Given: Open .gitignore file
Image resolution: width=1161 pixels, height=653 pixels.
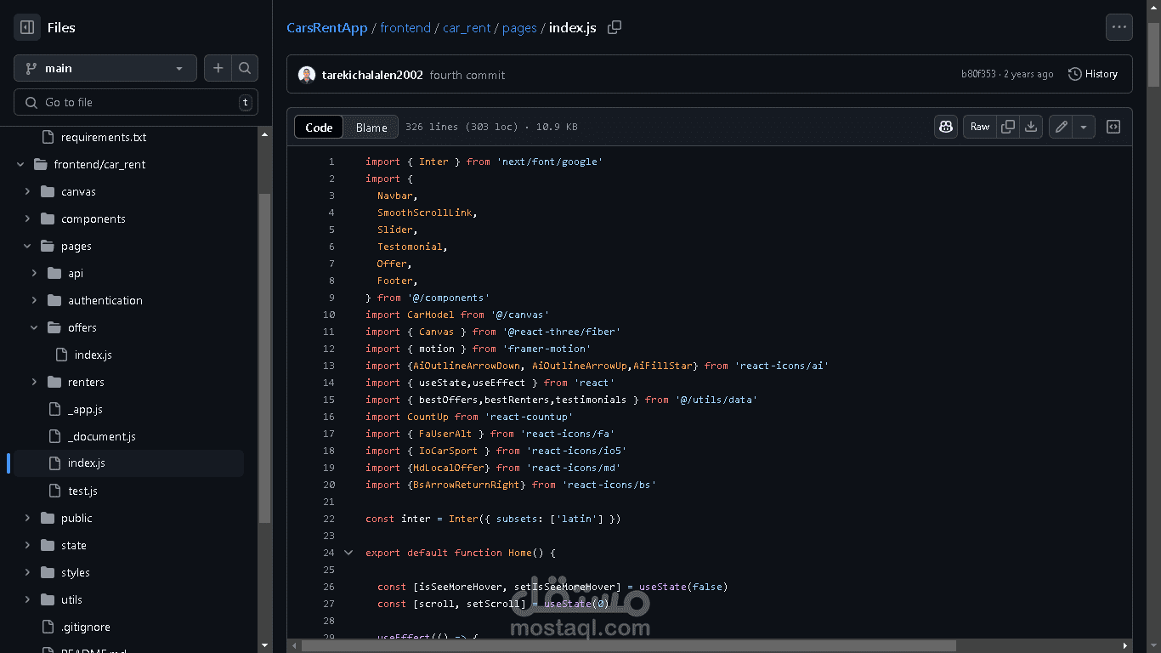Looking at the screenshot, I should pos(86,627).
